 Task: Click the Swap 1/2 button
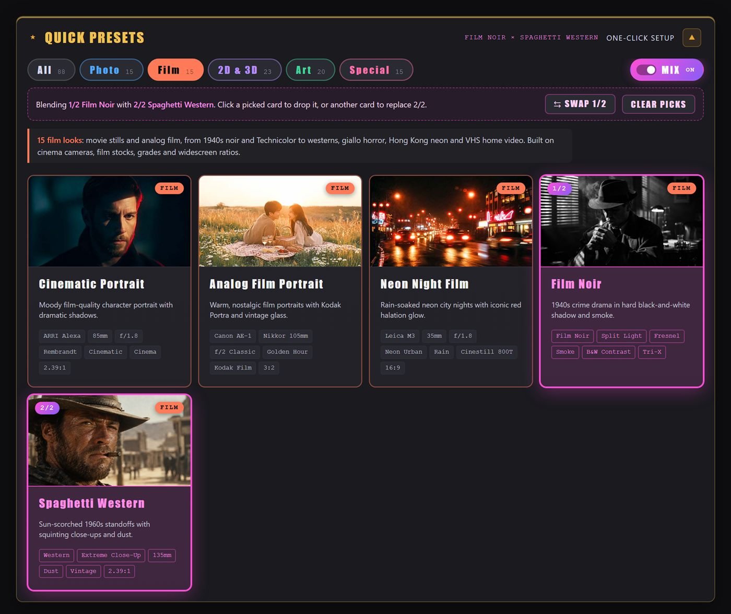click(x=580, y=104)
